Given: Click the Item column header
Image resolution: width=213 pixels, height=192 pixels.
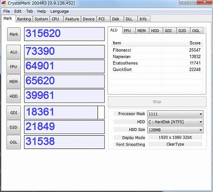Looking at the screenshot, I should click(136, 43).
